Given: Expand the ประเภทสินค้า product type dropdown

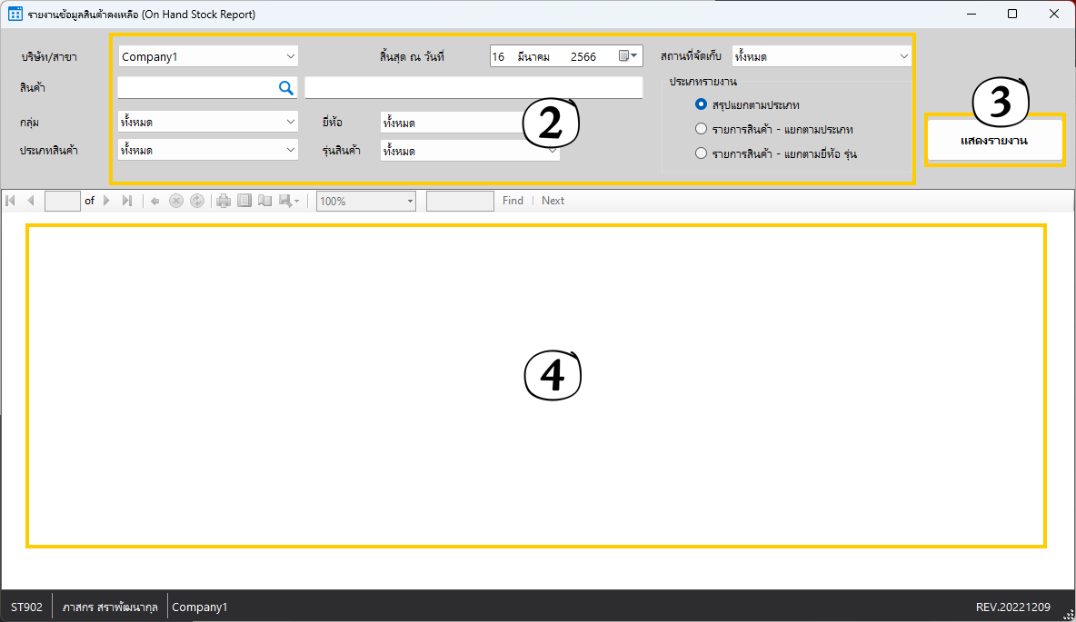Looking at the screenshot, I should coord(208,150).
